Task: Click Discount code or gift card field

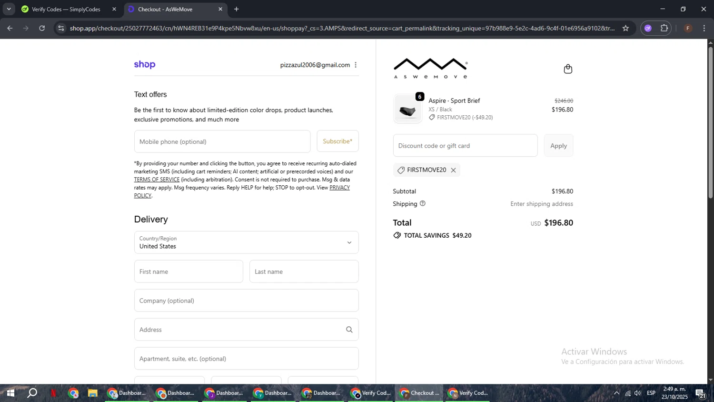Action: pyautogui.click(x=465, y=146)
